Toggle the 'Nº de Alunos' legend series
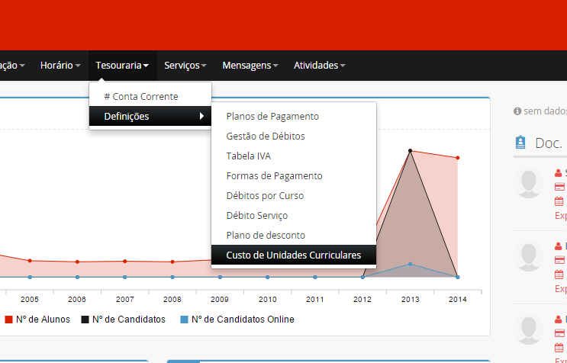567x363 pixels. [37, 320]
